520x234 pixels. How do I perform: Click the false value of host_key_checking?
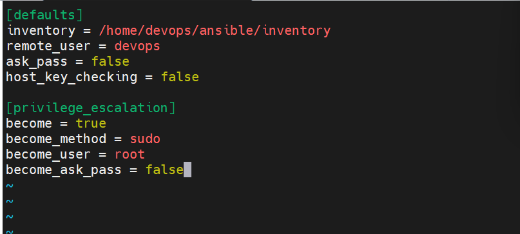(180, 77)
